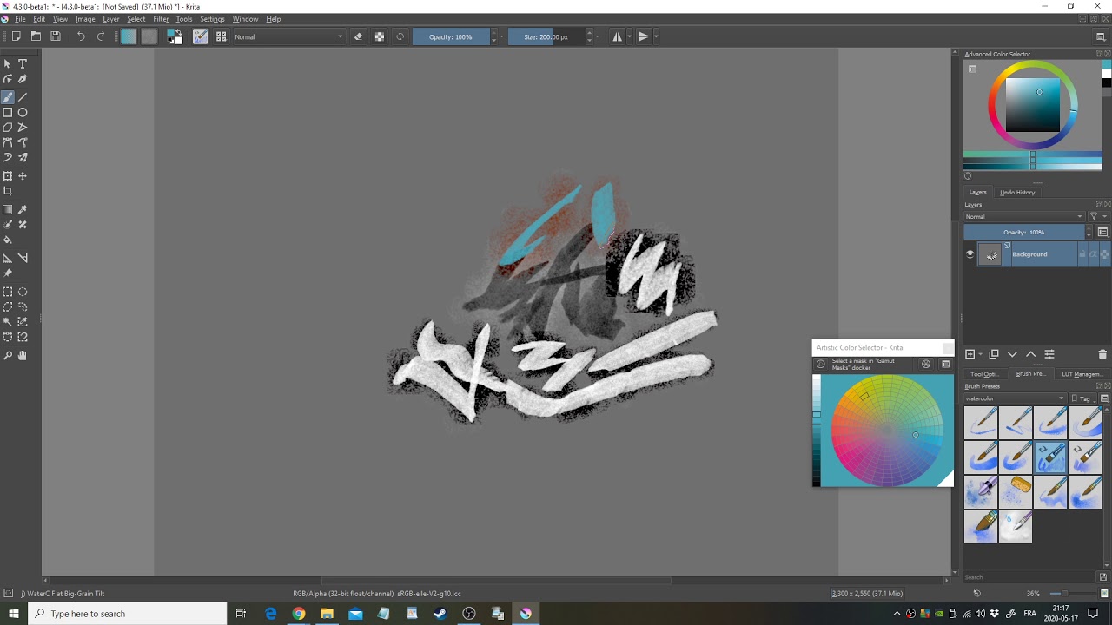Delete the layer using the trash icon
Viewport: 1112px width, 625px height.
point(1102,354)
